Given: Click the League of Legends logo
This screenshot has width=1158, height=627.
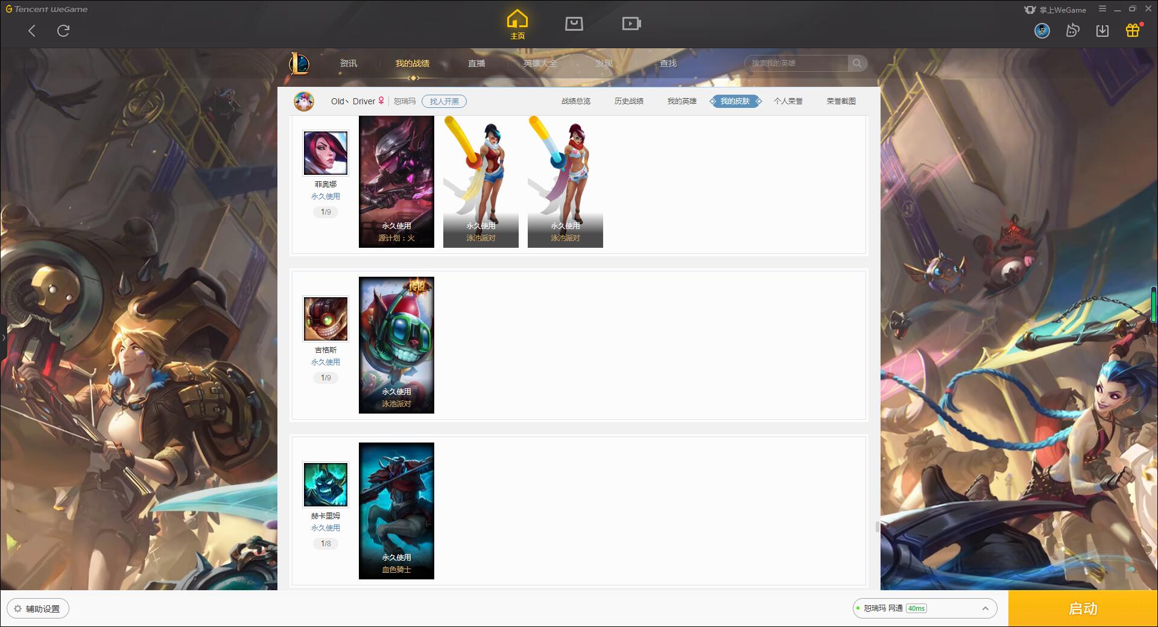Looking at the screenshot, I should tap(299, 63).
